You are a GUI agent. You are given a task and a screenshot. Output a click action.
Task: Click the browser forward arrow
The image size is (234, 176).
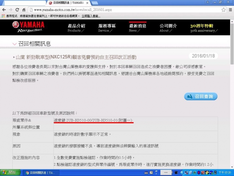(11, 10)
